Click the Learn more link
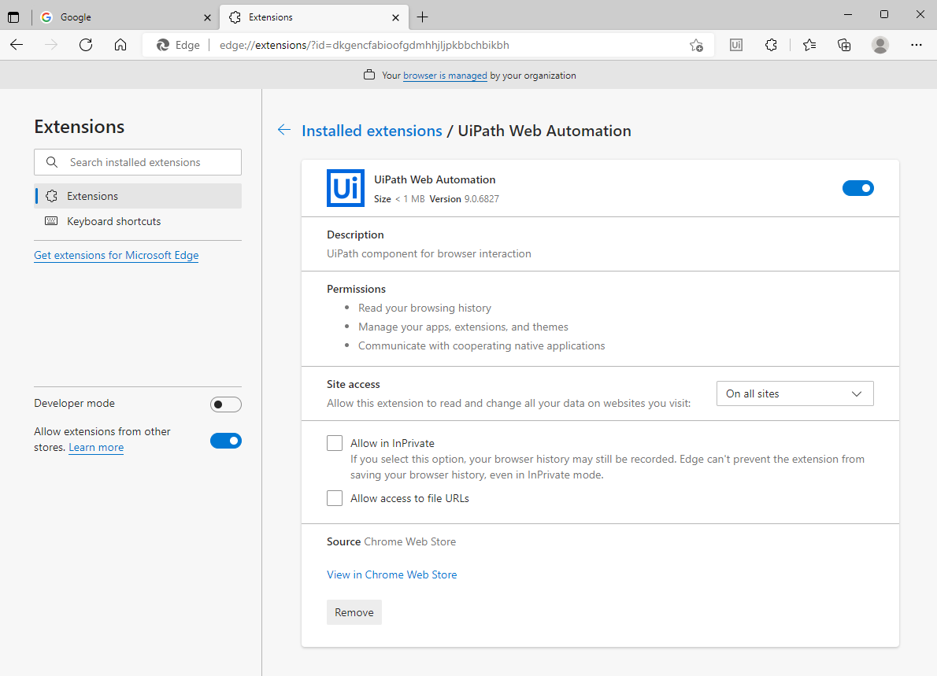This screenshot has width=937, height=676. (96, 447)
